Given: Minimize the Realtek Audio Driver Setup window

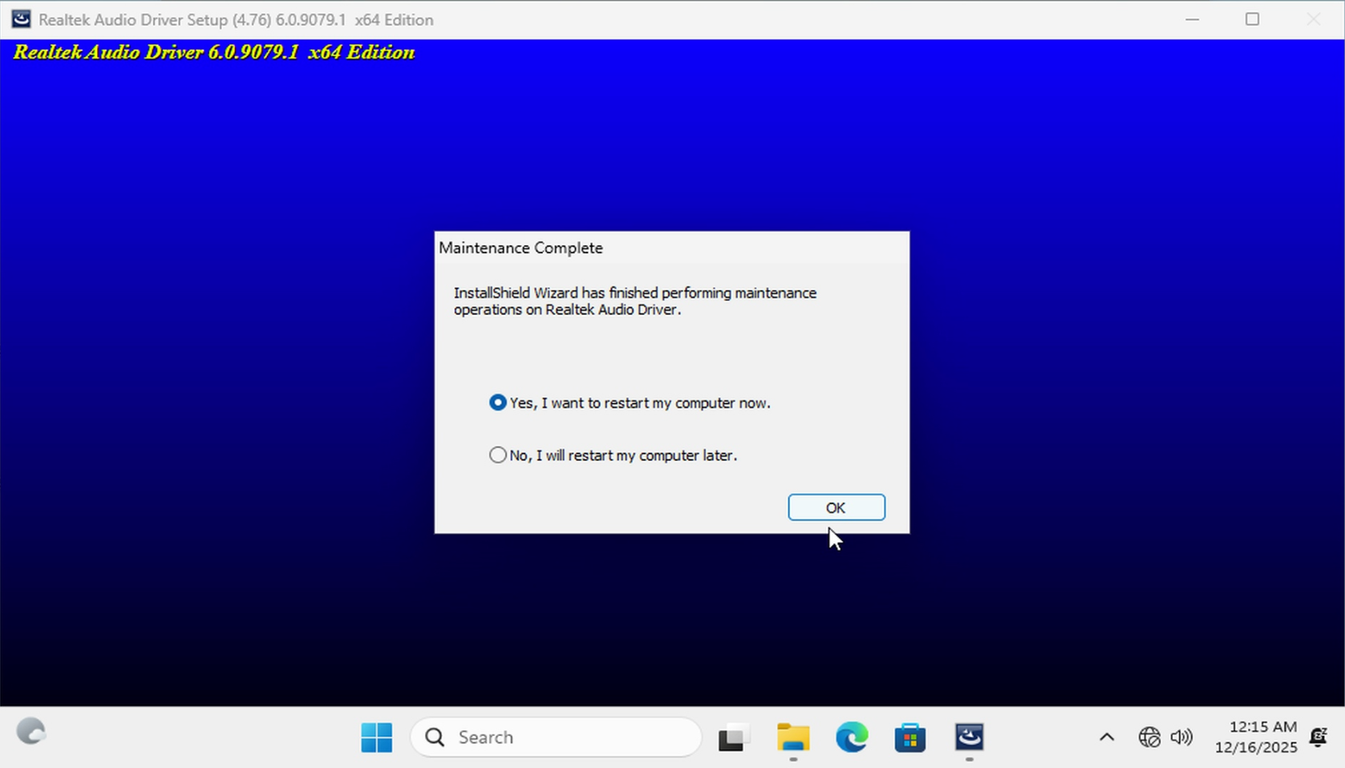Looking at the screenshot, I should (x=1192, y=19).
